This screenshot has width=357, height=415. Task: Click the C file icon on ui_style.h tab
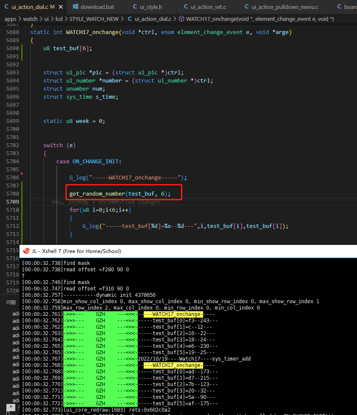135,7
